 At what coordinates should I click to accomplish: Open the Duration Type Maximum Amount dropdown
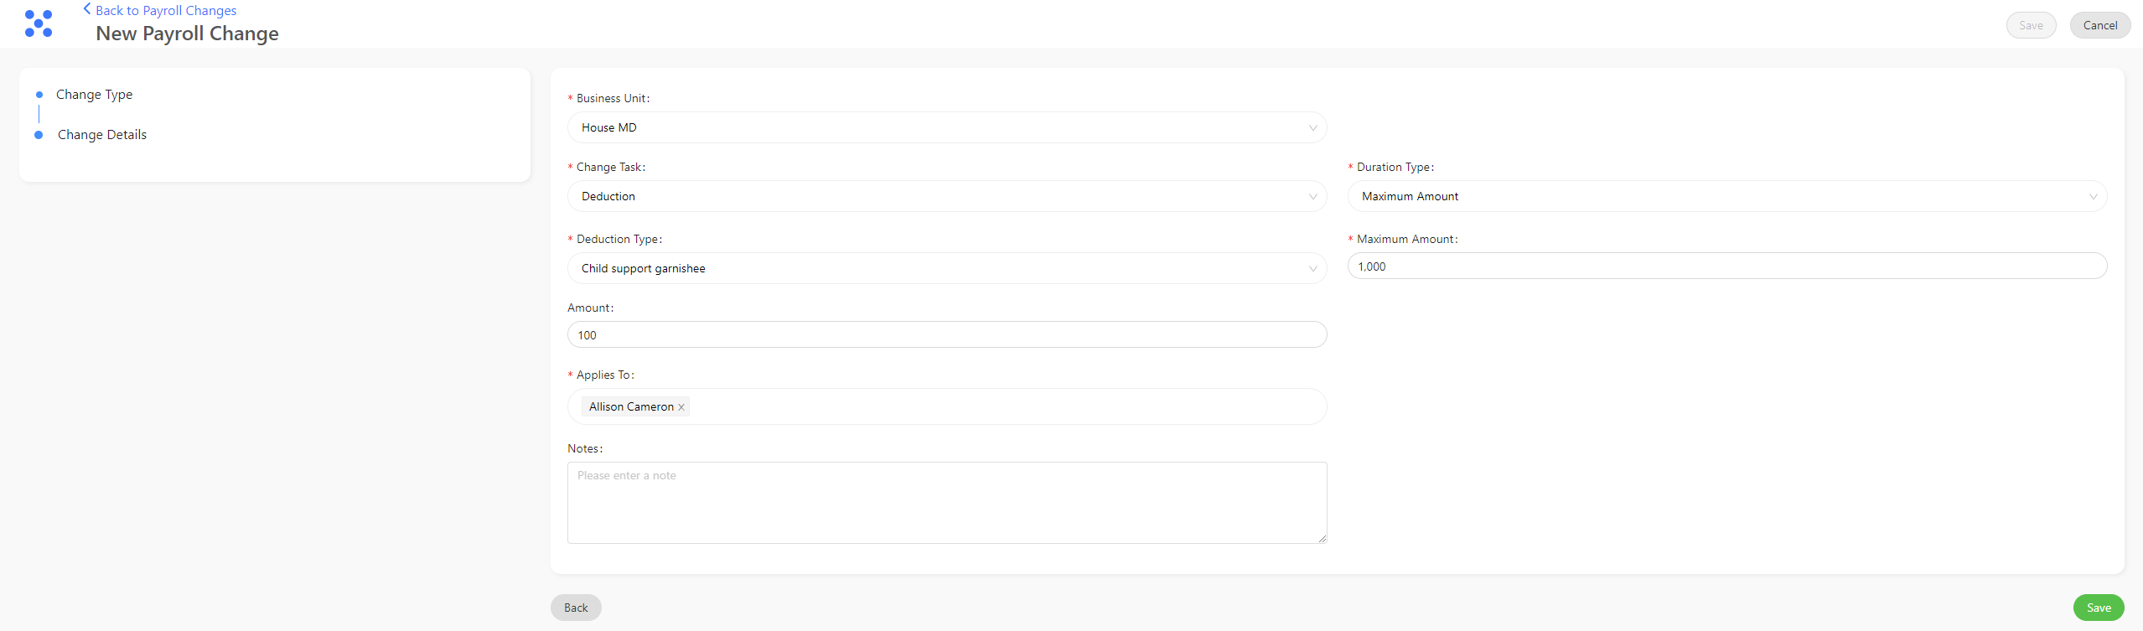coord(1727,196)
